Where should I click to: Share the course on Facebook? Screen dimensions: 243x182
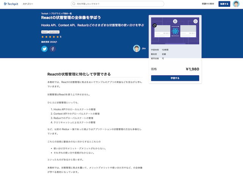tap(53, 49)
